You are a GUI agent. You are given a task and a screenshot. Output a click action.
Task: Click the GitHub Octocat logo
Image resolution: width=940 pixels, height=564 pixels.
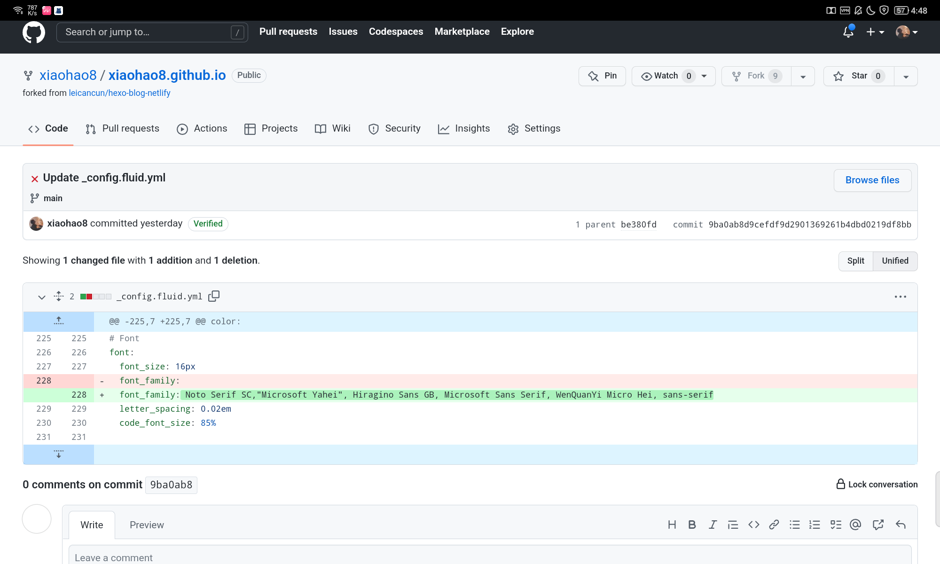click(34, 32)
